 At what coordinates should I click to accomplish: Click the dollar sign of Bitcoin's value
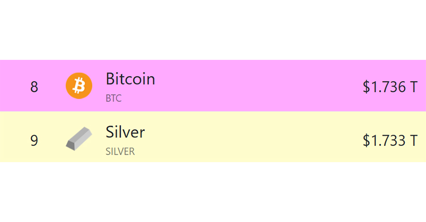click(366, 87)
